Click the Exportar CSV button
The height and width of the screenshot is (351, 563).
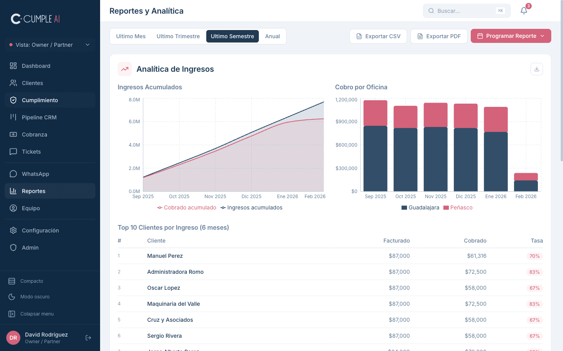pyautogui.click(x=378, y=36)
